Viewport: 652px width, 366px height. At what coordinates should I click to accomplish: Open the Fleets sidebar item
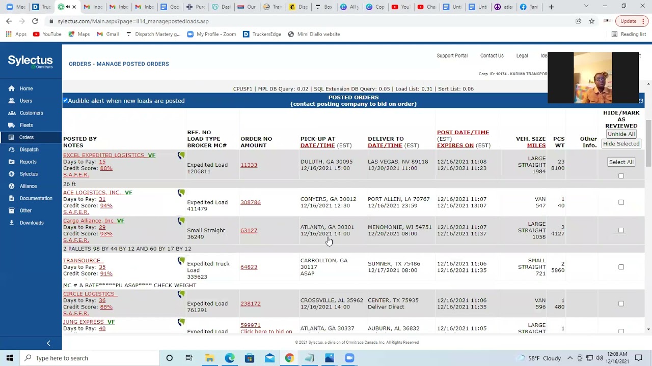point(26,125)
